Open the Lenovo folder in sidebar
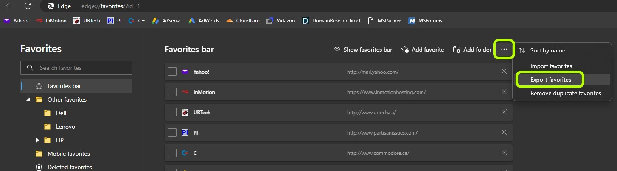The image size is (617, 171). click(65, 127)
